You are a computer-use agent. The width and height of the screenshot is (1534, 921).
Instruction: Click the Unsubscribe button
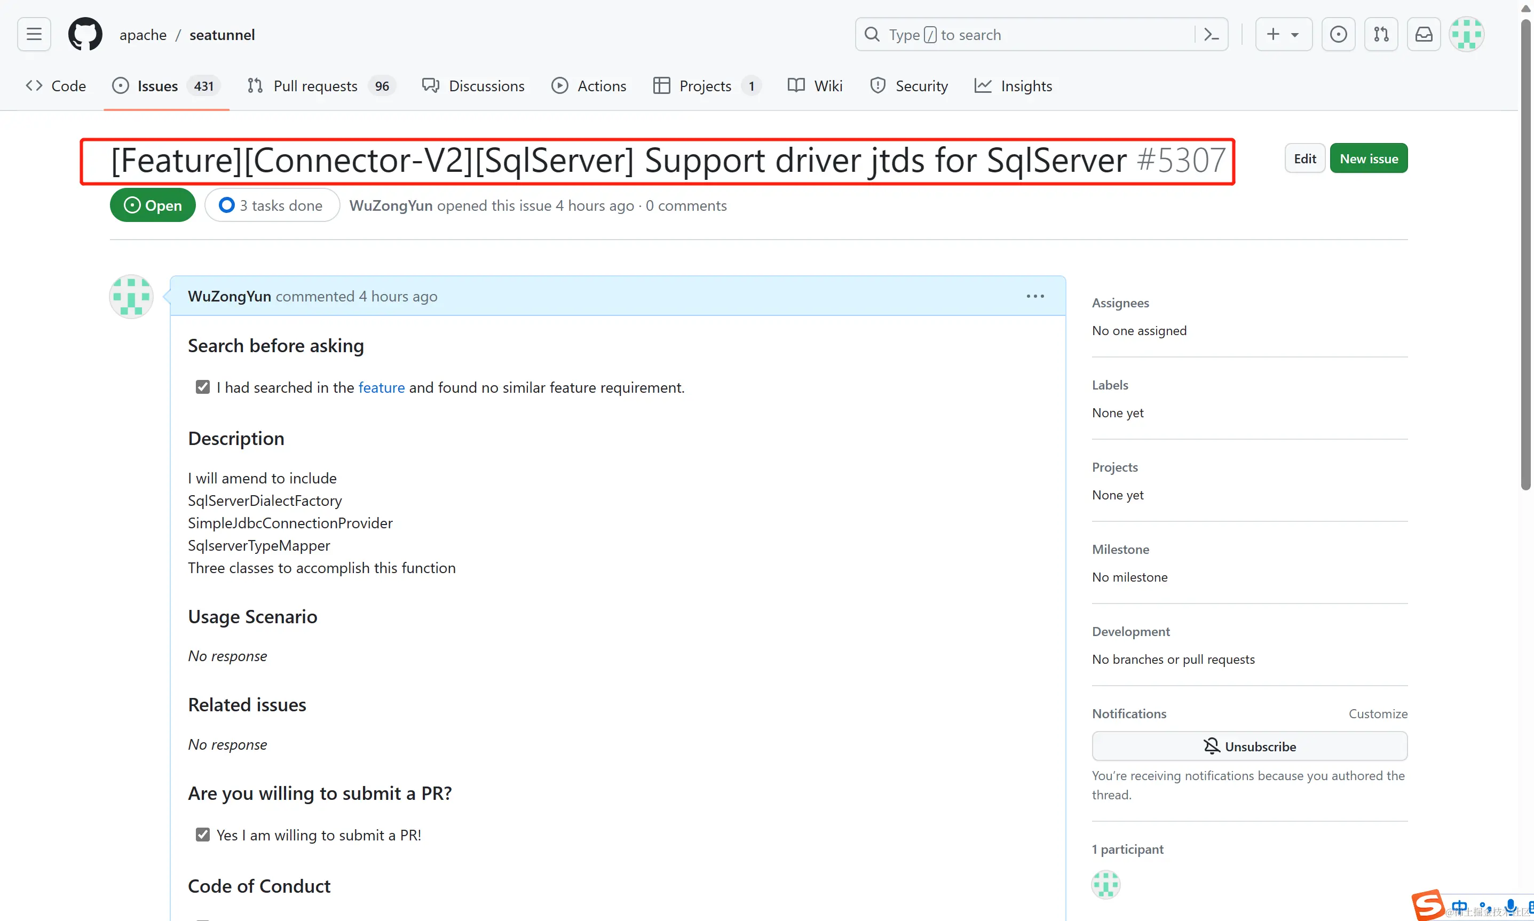[x=1249, y=746]
